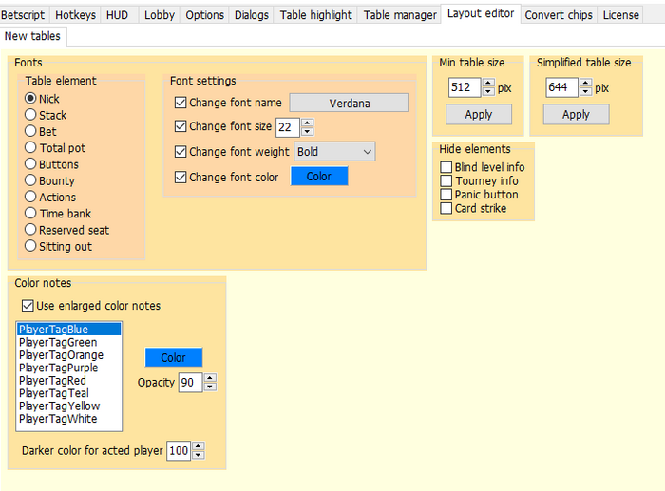Screen dimensions: 665x491
Task: Increase min table size spinner
Action: (x=488, y=83)
